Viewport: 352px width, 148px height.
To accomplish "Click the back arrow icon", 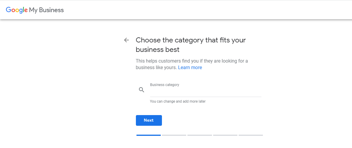I will (x=127, y=40).
